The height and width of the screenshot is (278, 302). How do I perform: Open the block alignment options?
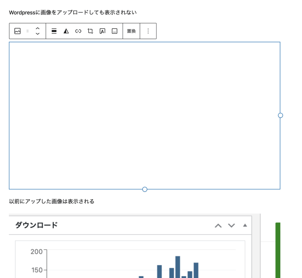(x=54, y=31)
